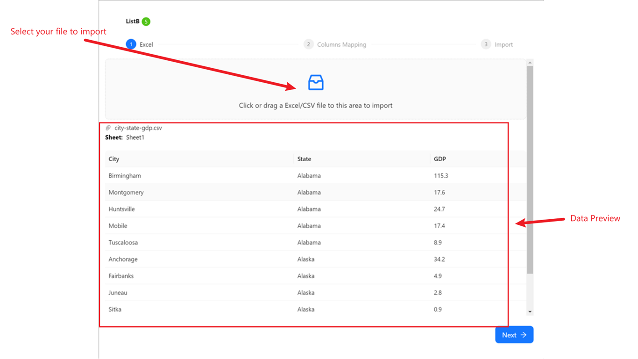This screenshot has width=638, height=359.
Task: Click step 3 circle for Import
Action: [x=486, y=44]
